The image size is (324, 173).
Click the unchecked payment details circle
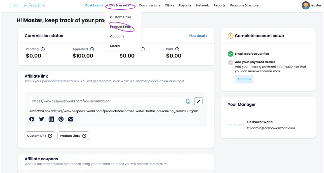pyautogui.click(x=231, y=62)
